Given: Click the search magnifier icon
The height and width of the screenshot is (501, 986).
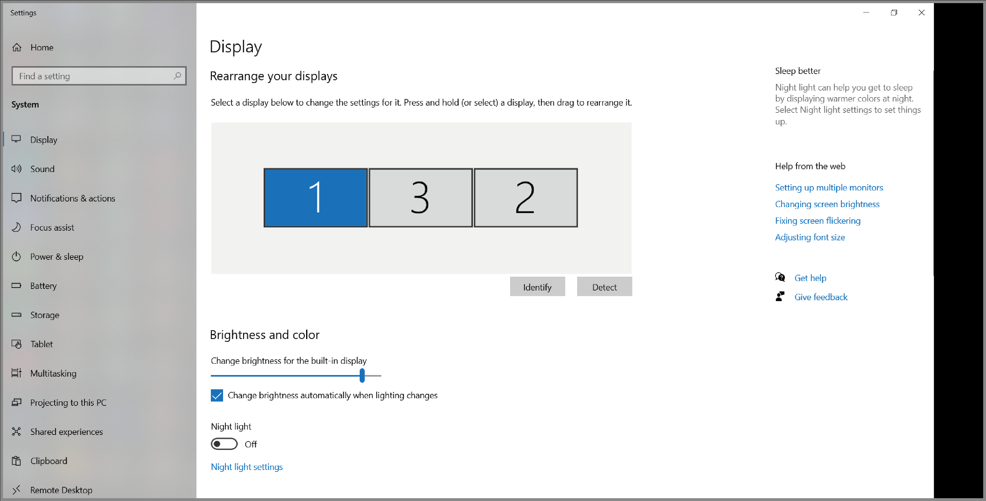Looking at the screenshot, I should coord(177,76).
